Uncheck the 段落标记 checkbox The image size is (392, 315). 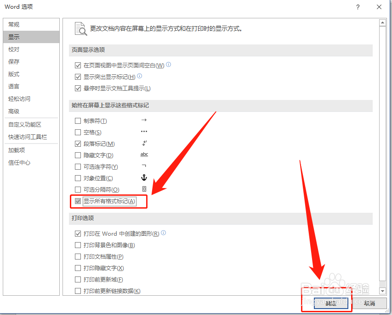[78, 144]
